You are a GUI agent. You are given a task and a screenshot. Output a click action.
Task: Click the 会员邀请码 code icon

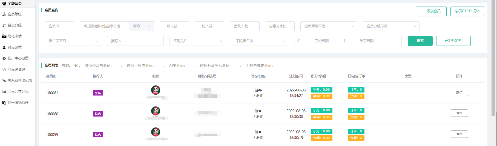[4, 70]
